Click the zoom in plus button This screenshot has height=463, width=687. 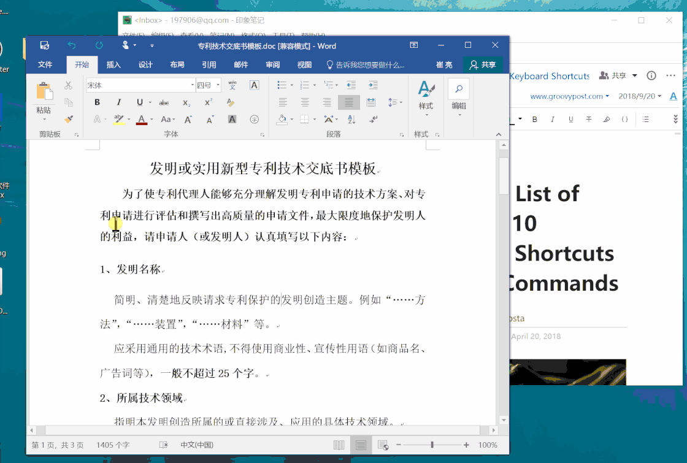click(x=466, y=445)
